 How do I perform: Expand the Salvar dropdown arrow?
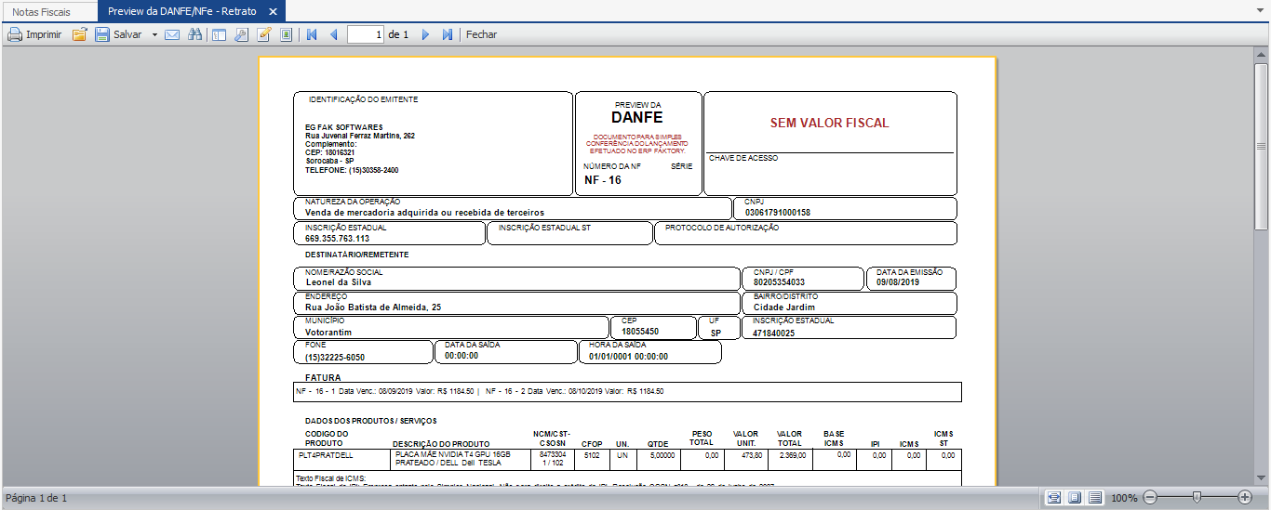154,34
